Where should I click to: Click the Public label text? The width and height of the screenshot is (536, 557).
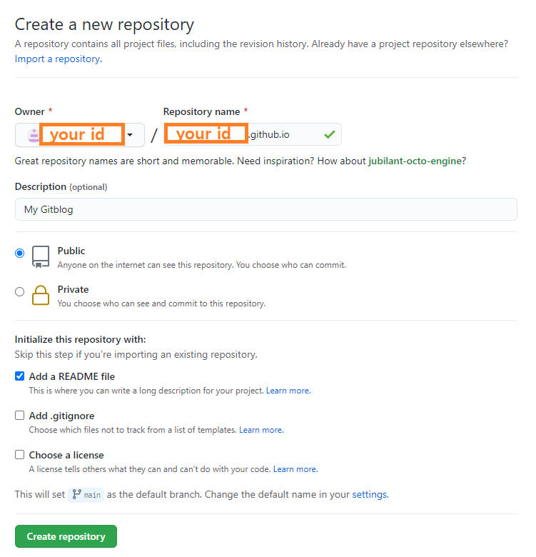click(71, 251)
